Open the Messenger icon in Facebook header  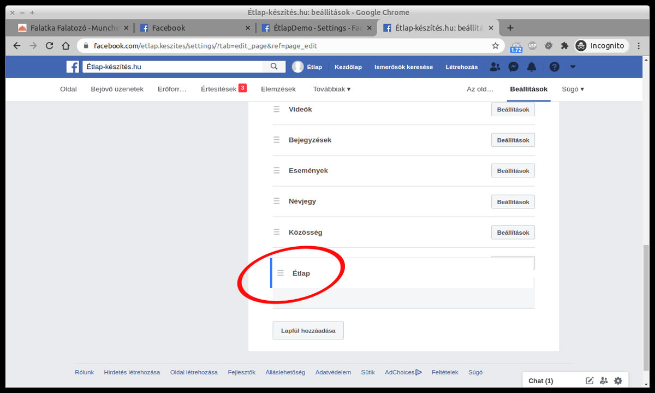[x=513, y=67]
